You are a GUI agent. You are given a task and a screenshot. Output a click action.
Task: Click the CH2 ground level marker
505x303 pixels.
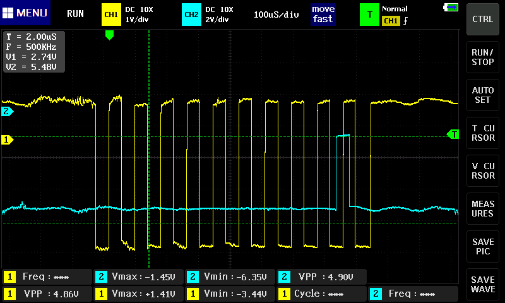click(x=7, y=112)
